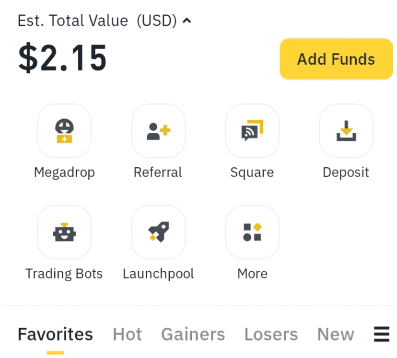The height and width of the screenshot is (358, 397).
Task: Collapse the Est. Total Value caret
Action: point(187,21)
